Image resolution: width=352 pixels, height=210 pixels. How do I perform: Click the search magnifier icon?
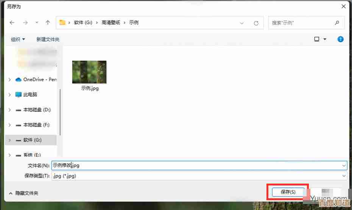point(337,23)
